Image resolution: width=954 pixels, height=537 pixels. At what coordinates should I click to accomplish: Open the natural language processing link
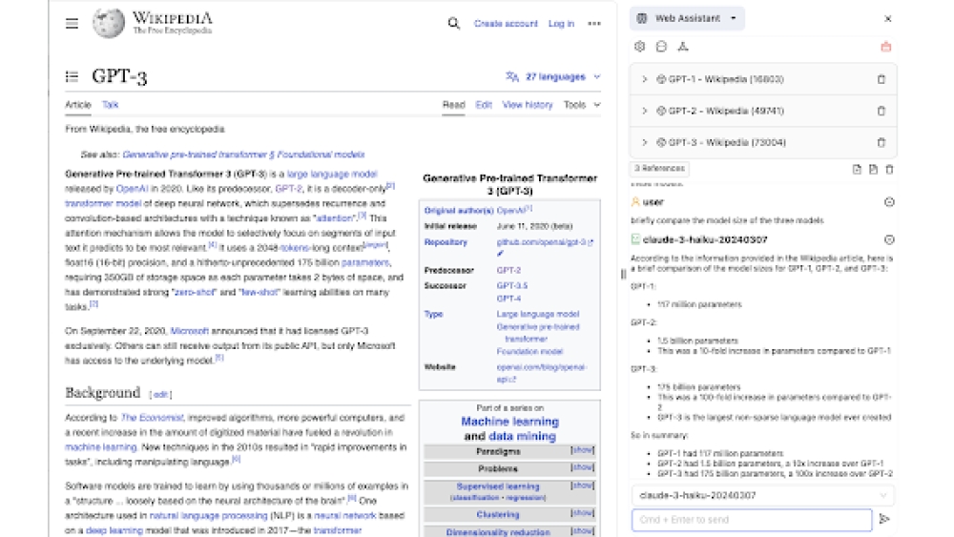pyautogui.click(x=209, y=516)
